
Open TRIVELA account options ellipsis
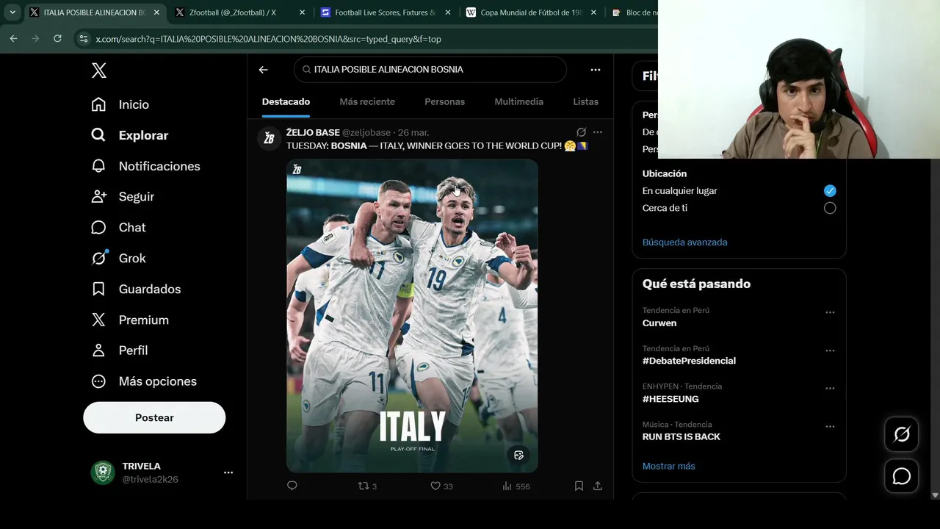point(228,472)
